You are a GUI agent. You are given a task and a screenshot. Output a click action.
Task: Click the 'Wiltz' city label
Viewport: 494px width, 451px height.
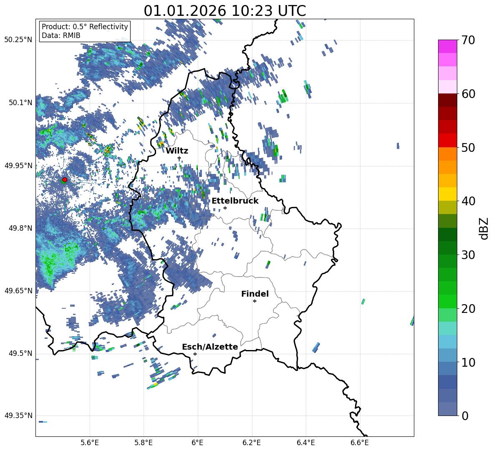177,151
